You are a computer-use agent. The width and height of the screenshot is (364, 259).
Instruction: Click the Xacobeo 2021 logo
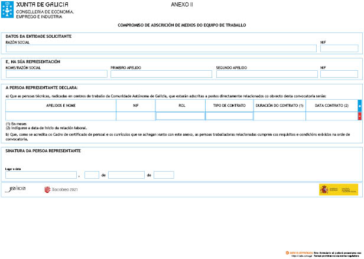[x=61, y=189]
